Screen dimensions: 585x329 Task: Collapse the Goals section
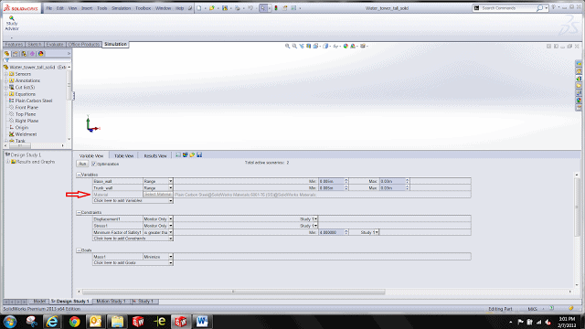(x=79, y=250)
